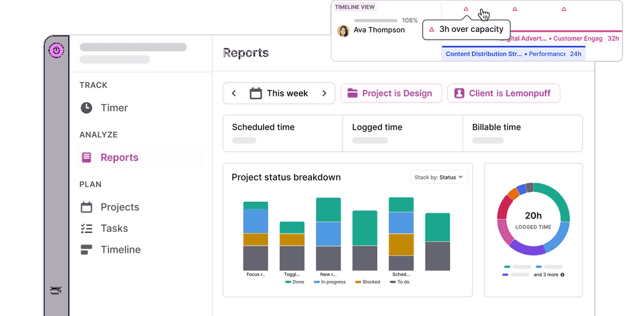Toggle the Done legend entry
638x316 pixels.
tap(295, 282)
